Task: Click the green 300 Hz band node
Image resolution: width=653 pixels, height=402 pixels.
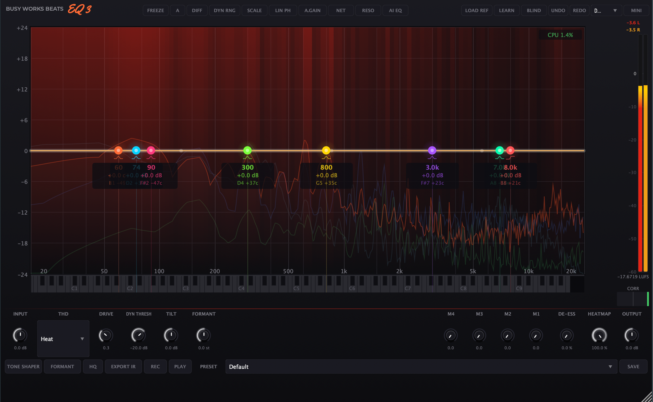Action: pyautogui.click(x=247, y=150)
